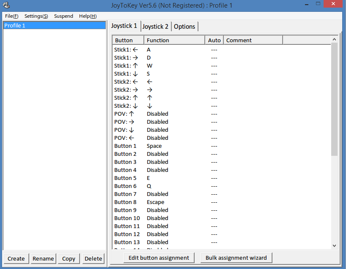
Task: Select the Button 3 row
Action: point(222,162)
